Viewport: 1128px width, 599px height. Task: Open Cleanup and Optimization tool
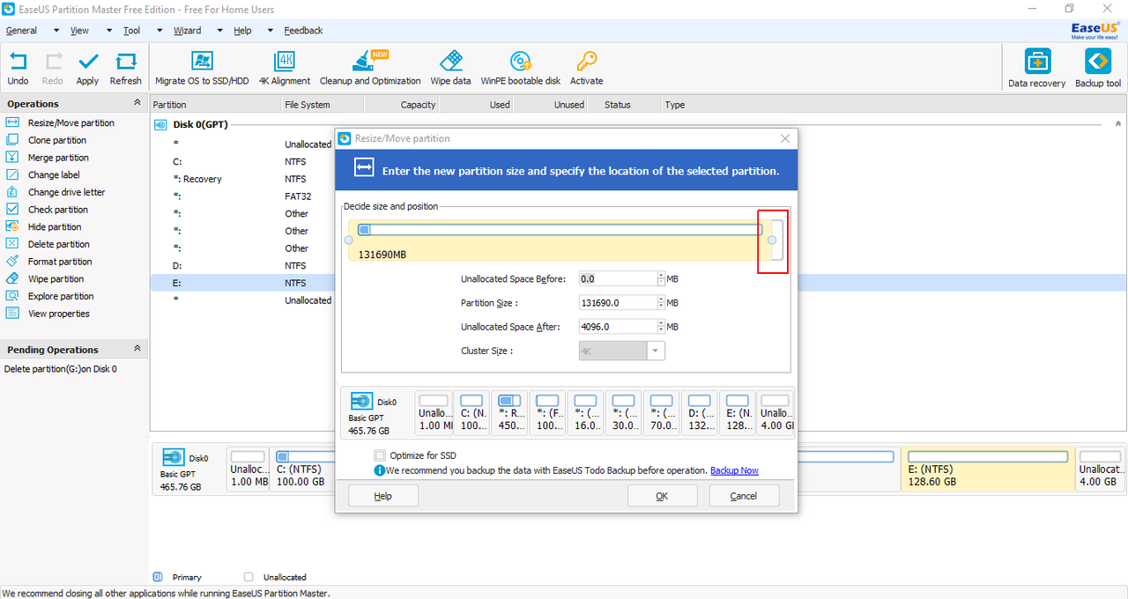coord(370,69)
